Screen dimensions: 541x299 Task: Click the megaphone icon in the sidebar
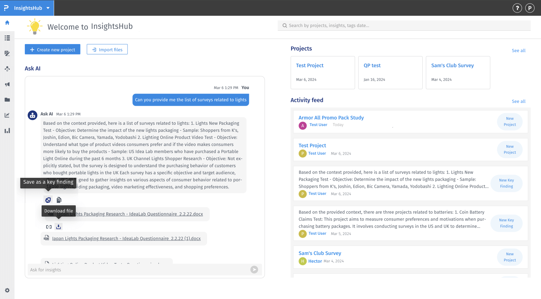point(7,84)
